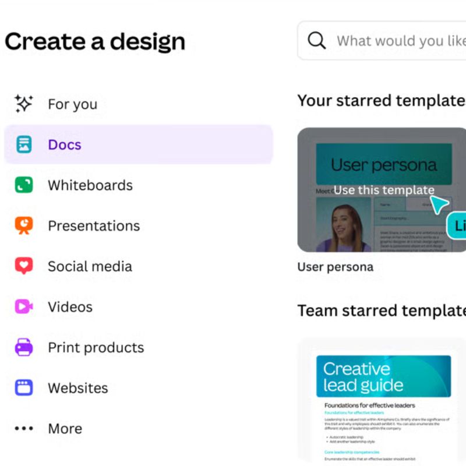Screen dimensions: 466x466
Task: Click the Use this template button
Action: [384, 190]
